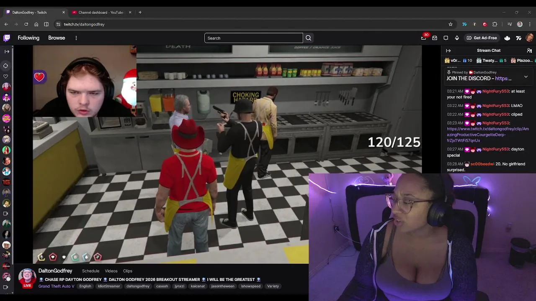Select Plazoo... gift leaderboard entry

coord(523,61)
